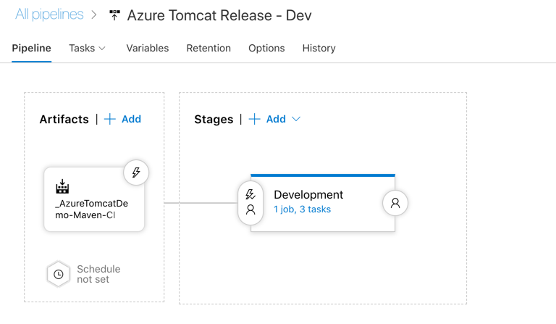The height and width of the screenshot is (324, 556).
Task: Open the 1 job, 3 tasks link
Action: coord(302,209)
